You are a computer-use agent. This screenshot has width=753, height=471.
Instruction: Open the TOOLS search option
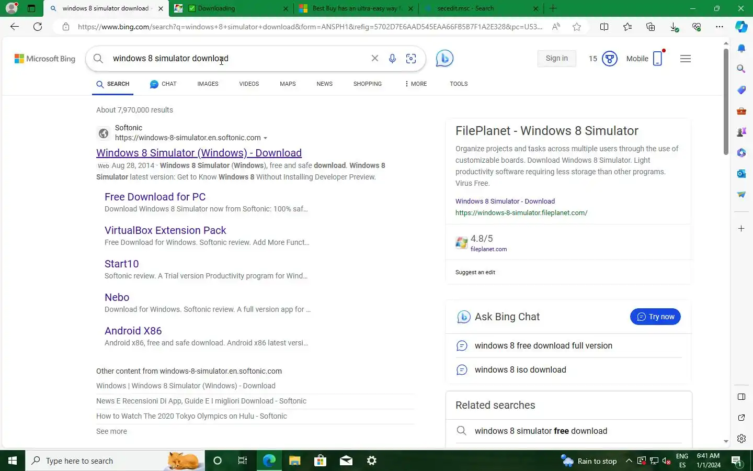pyautogui.click(x=459, y=84)
